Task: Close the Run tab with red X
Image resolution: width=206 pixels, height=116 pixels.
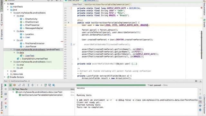Action: [x=5, y=103]
